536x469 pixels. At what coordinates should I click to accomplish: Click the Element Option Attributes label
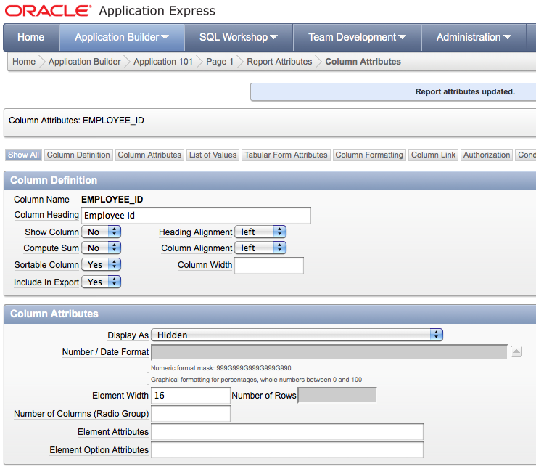click(x=99, y=450)
